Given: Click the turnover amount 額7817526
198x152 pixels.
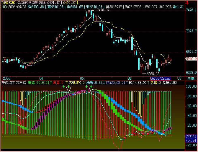Looking at the screenshot, I should pyautogui.click(x=133, y=7).
